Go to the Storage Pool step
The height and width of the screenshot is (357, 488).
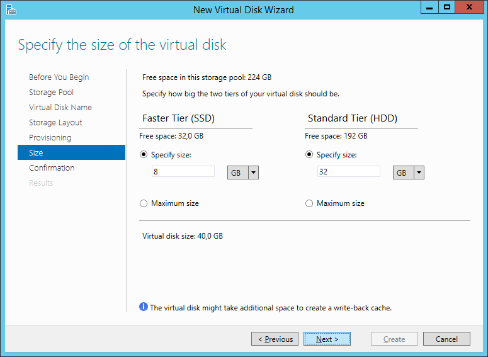(52, 93)
